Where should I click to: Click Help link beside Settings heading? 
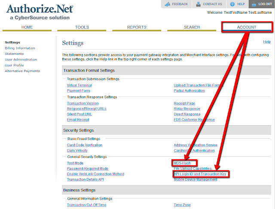click(x=267, y=42)
